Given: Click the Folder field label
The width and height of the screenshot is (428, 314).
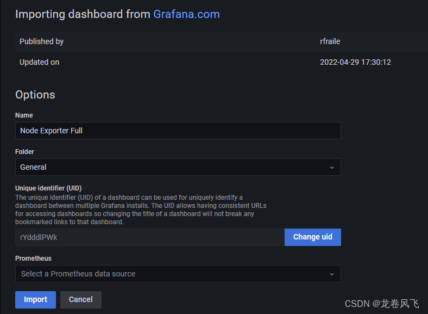Looking at the screenshot, I should [24, 152].
